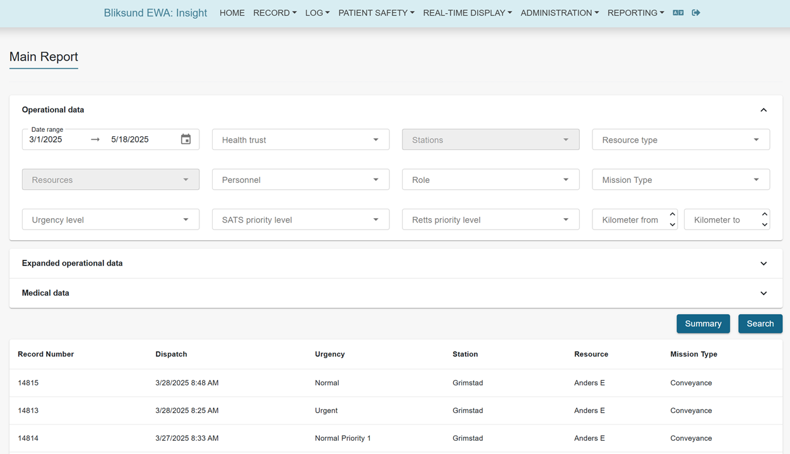790x454 pixels.
Task: Expand the Medical data section
Action: pos(763,293)
